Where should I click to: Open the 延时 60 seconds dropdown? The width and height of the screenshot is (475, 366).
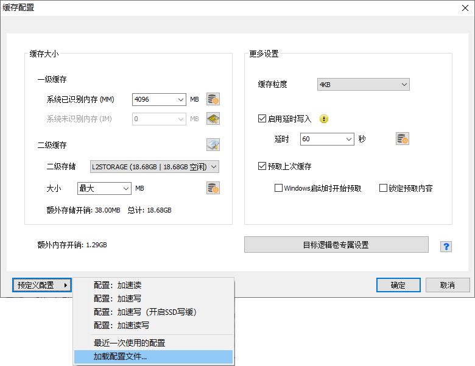pos(327,139)
